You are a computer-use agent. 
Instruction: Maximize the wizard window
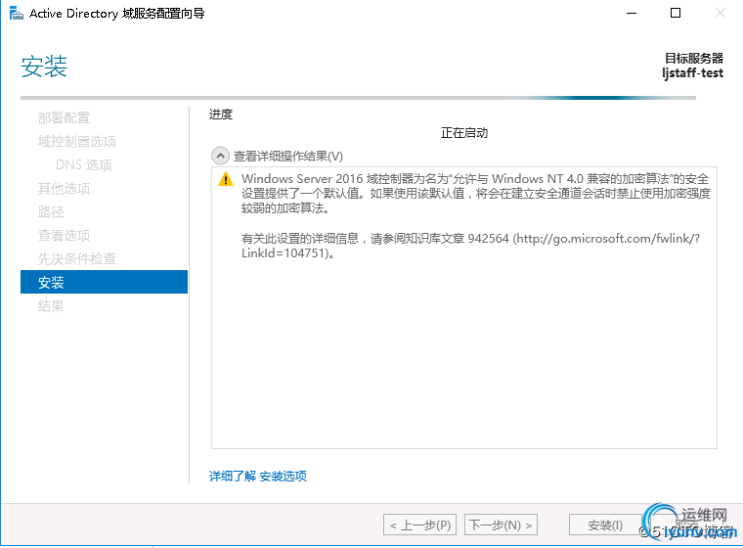tap(676, 14)
